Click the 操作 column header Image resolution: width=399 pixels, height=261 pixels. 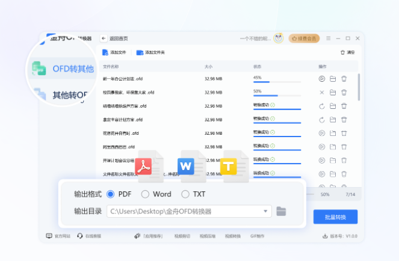[323, 67]
